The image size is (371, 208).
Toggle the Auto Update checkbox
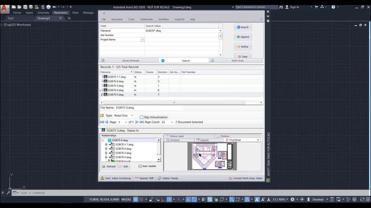pyautogui.click(x=140, y=166)
